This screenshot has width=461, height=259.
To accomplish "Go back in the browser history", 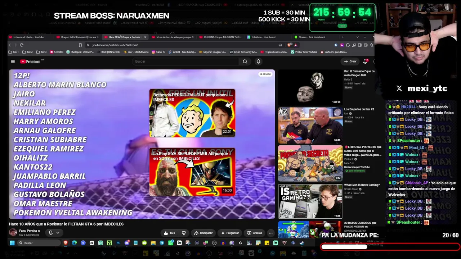I will click(10, 45).
